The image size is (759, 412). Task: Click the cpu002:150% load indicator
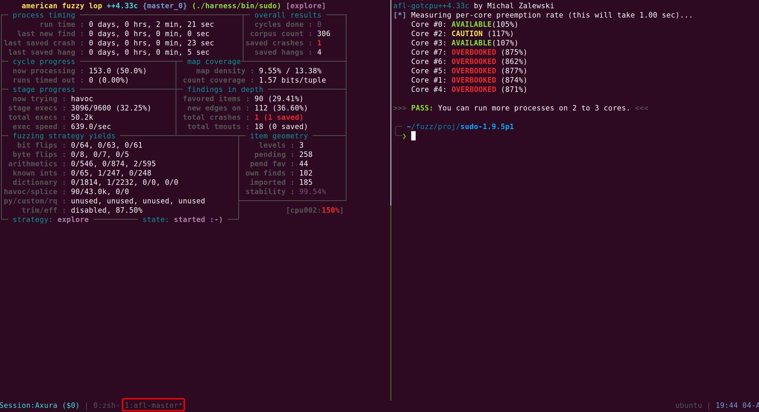tap(315, 210)
